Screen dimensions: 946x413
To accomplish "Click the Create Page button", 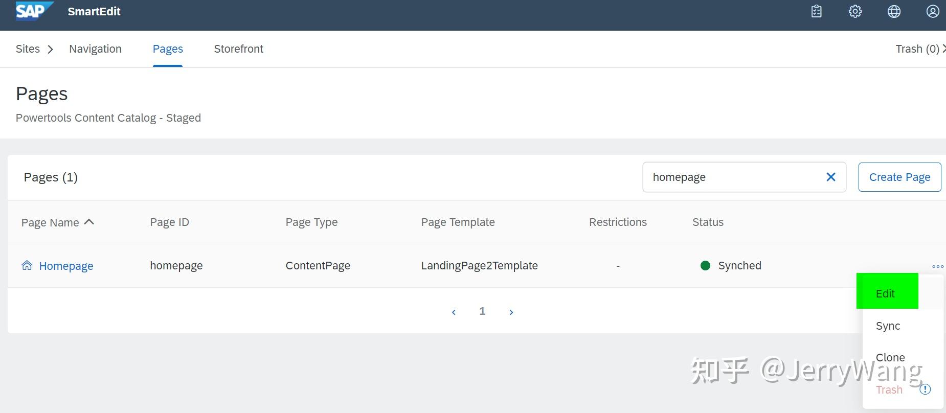I will pos(899,177).
